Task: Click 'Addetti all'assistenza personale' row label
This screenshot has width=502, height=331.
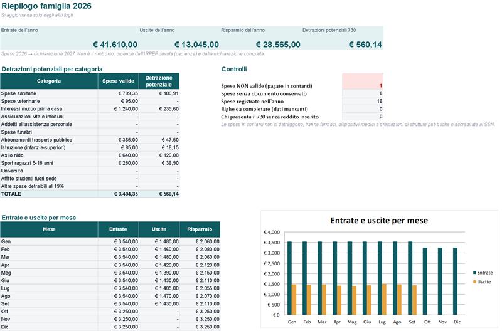Action: pos(36,124)
